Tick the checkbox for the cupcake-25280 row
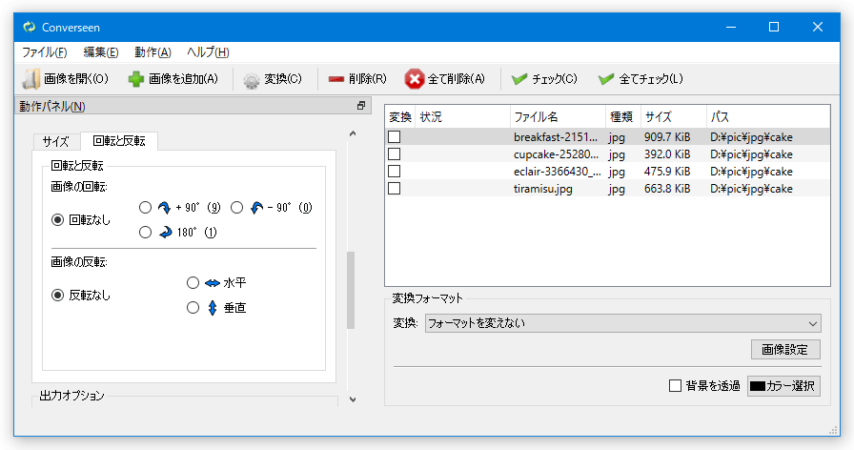This screenshot has width=854, height=450. tap(395, 154)
